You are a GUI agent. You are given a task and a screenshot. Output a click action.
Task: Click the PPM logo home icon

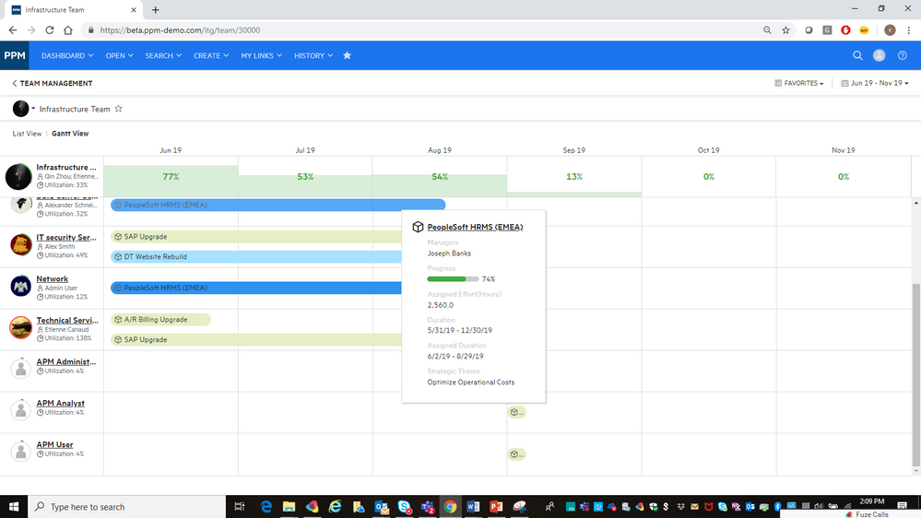[x=14, y=56]
